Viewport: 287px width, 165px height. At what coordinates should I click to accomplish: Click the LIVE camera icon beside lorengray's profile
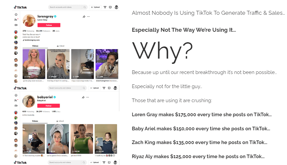point(16,25)
